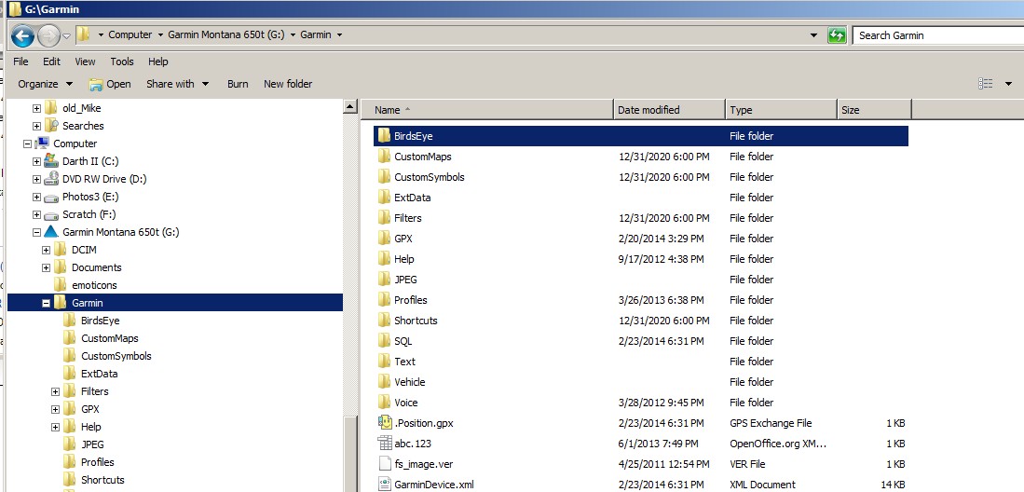Sort by the Name column header
Viewport: 1024px width, 492px height.
click(487, 110)
